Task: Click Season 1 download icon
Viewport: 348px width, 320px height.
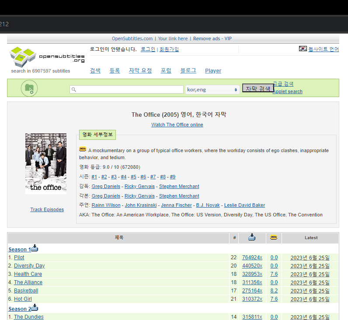Action: [x=35, y=248]
